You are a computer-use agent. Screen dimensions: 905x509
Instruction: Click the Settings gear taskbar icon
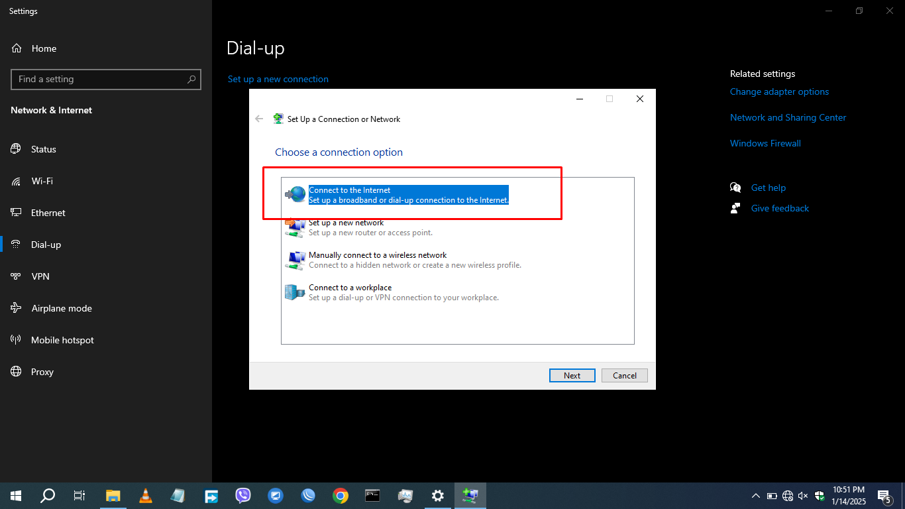pyautogui.click(x=438, y=495)
